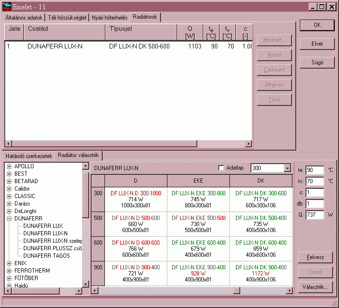Select DF LUX-N DK 900-400 cell
Viewport: 339px width, 308px height.
(x=261, y=274)
